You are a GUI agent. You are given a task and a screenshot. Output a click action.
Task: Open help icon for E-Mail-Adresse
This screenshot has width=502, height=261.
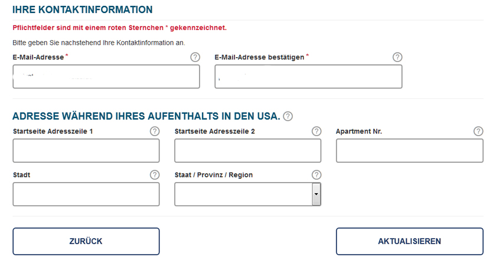tap(195, 57)
